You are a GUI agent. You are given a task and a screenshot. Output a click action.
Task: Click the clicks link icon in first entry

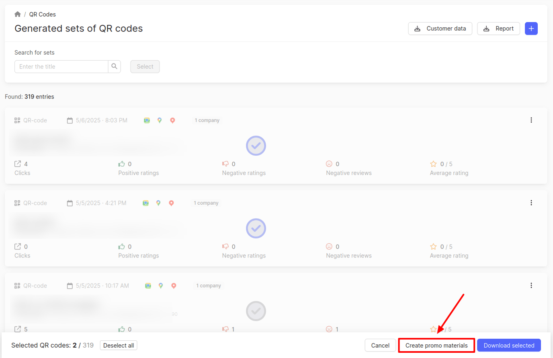pyautogui.click(x=18, y=164)
